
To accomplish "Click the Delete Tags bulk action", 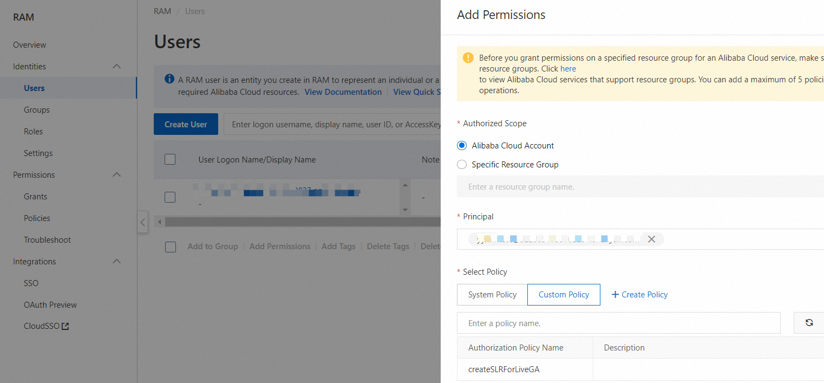I will [388, 246].
